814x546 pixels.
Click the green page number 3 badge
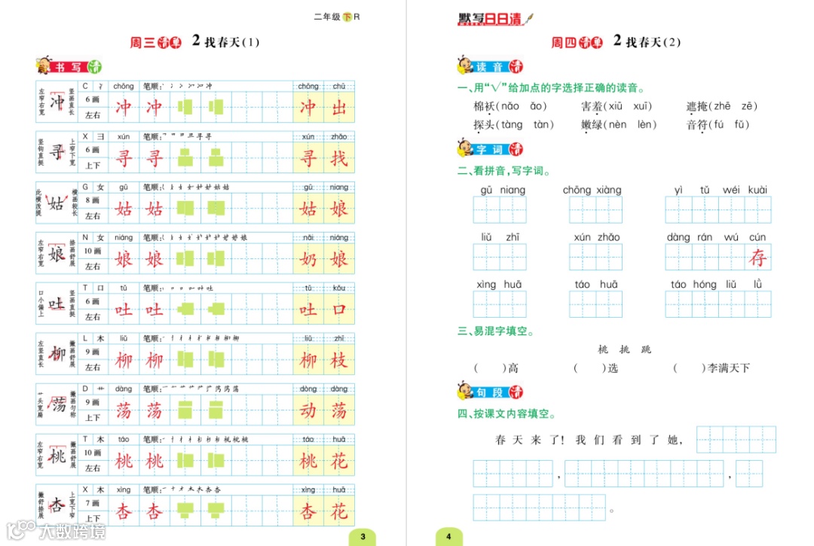363,537
